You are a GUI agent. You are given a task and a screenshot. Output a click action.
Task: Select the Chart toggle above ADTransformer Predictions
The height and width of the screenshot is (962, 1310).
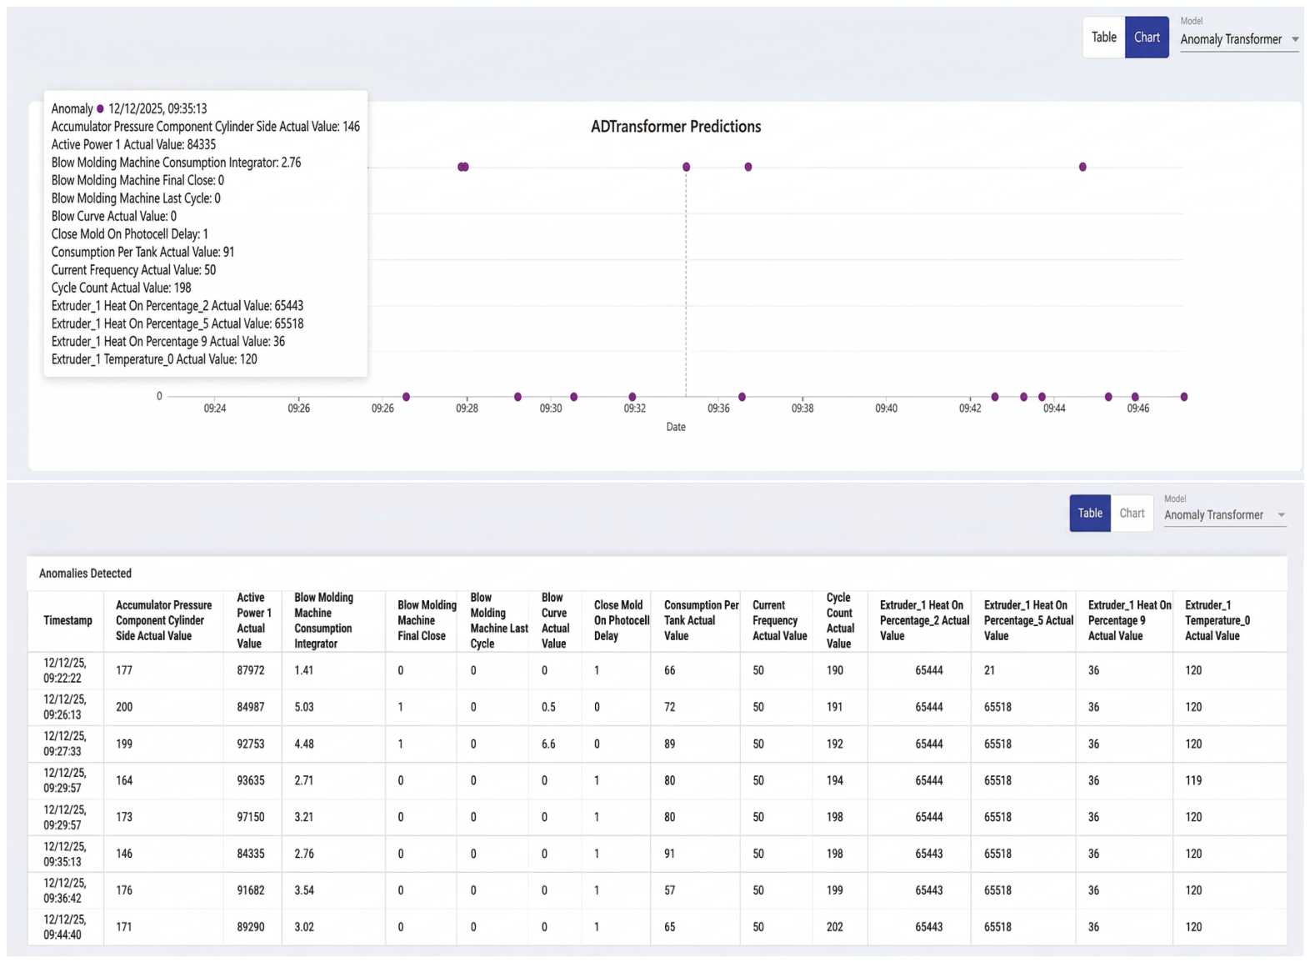click(x=1147, y=38)
